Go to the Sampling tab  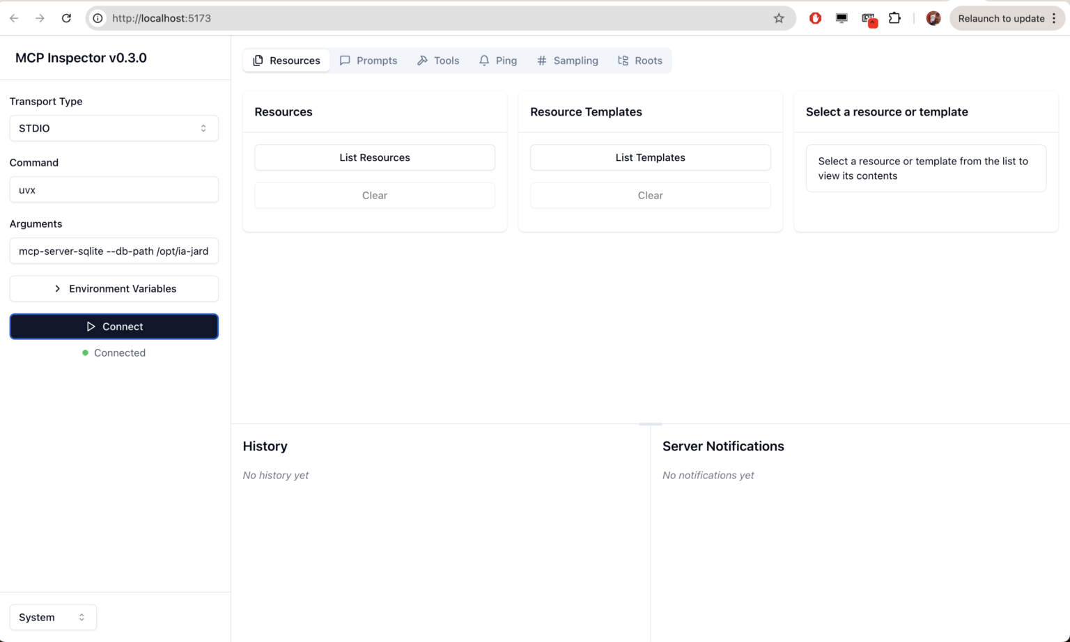coord(568,61)
